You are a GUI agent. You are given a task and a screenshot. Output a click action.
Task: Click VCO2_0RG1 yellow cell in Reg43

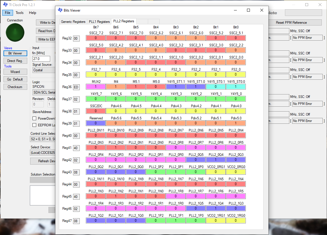(x=216, y=172)
